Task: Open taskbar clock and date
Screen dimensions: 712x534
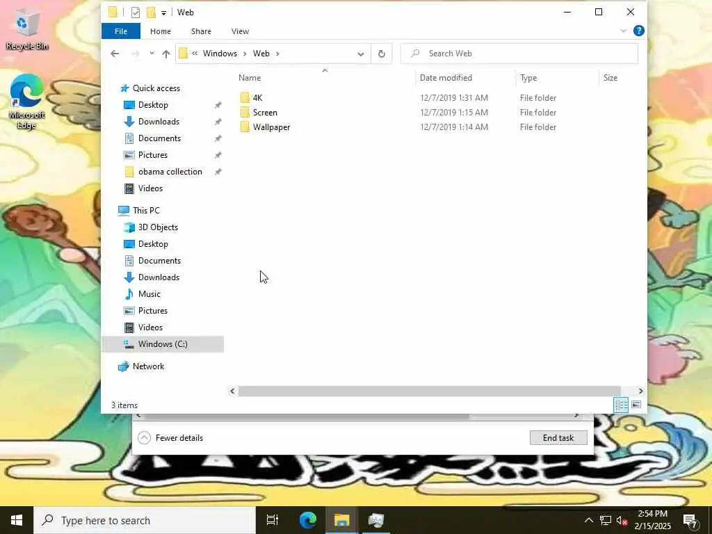Action: 652,520
